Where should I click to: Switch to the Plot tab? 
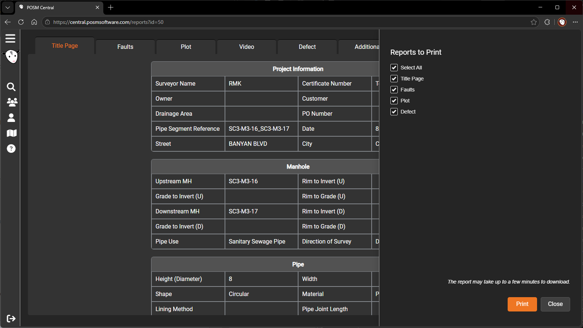click(186, 47)
